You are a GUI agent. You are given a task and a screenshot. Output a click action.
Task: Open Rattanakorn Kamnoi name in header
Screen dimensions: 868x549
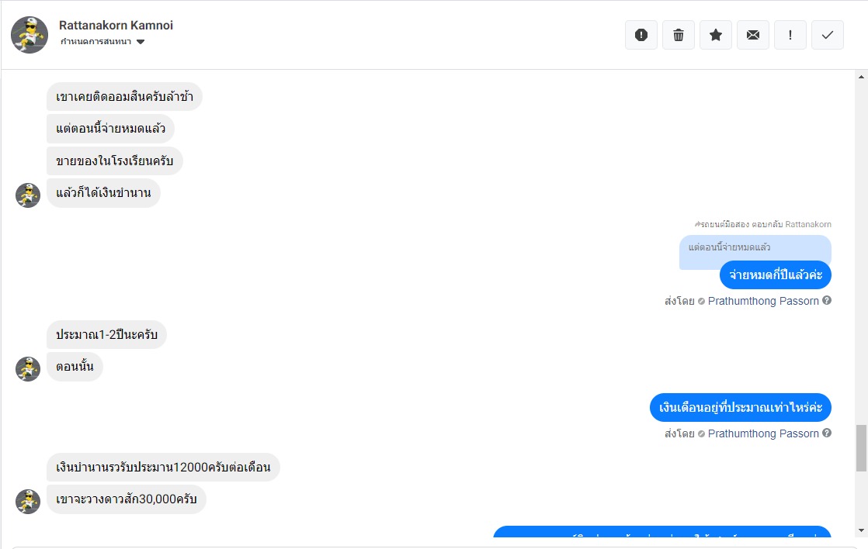[x=116, y=26]
